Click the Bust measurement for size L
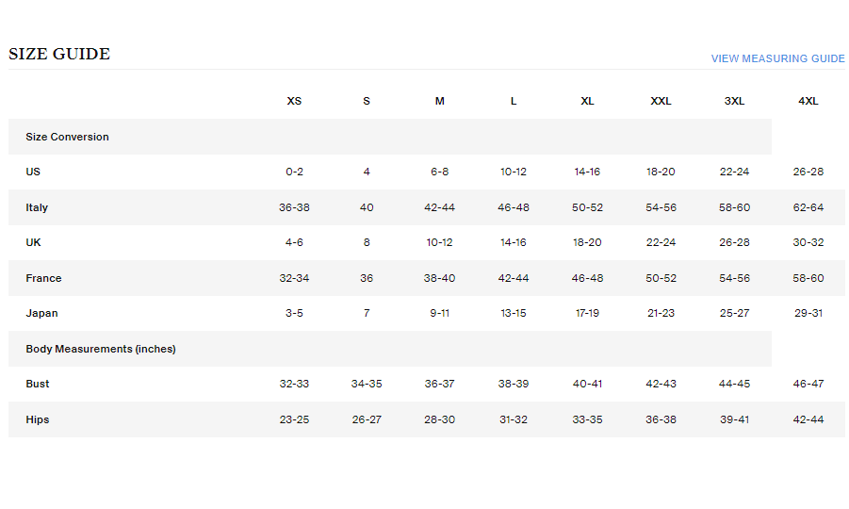The height and width of the screenshot is (509, 849). [514, 385]
